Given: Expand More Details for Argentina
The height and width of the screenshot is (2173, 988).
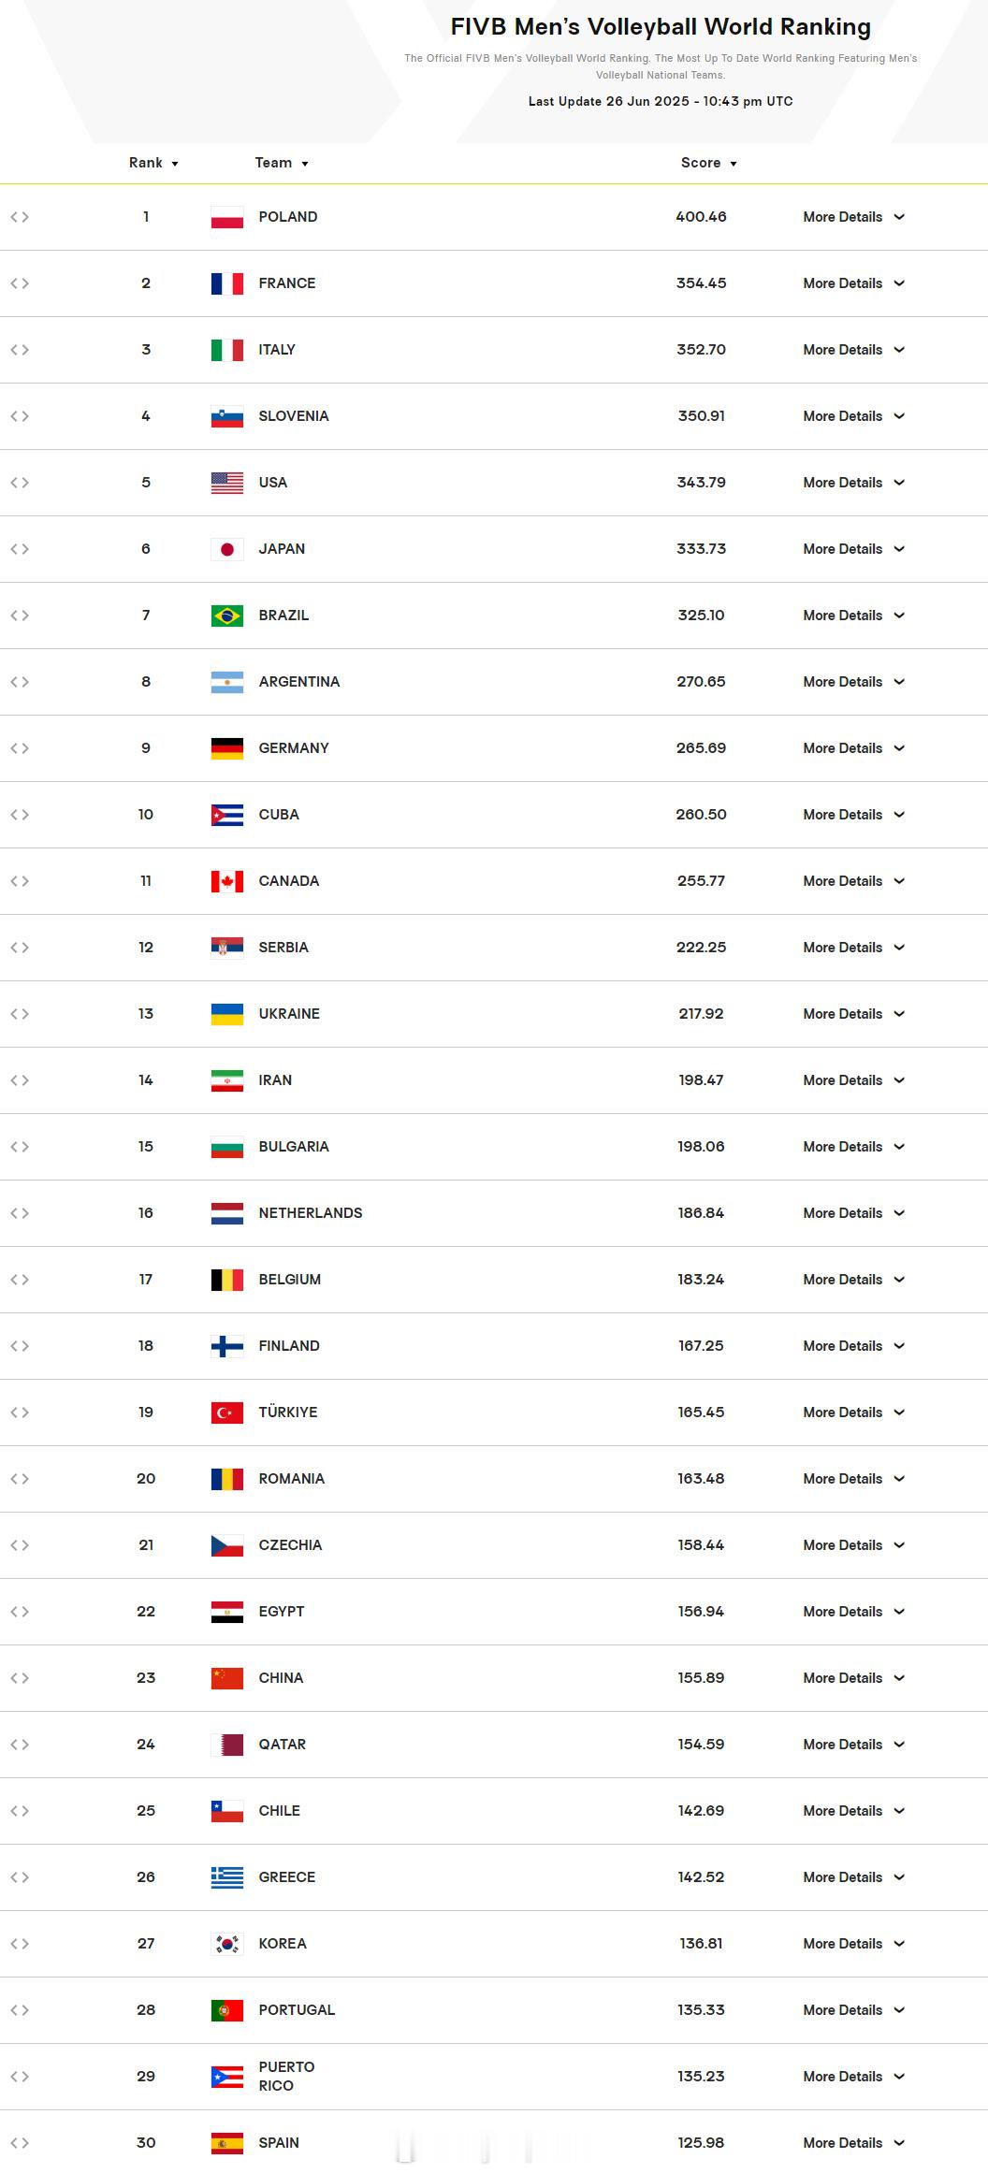Looking at the screenshot, I should [x=853, y=682].
